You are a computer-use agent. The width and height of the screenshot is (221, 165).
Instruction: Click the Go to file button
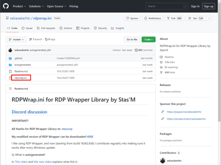(x=132, y=39)
